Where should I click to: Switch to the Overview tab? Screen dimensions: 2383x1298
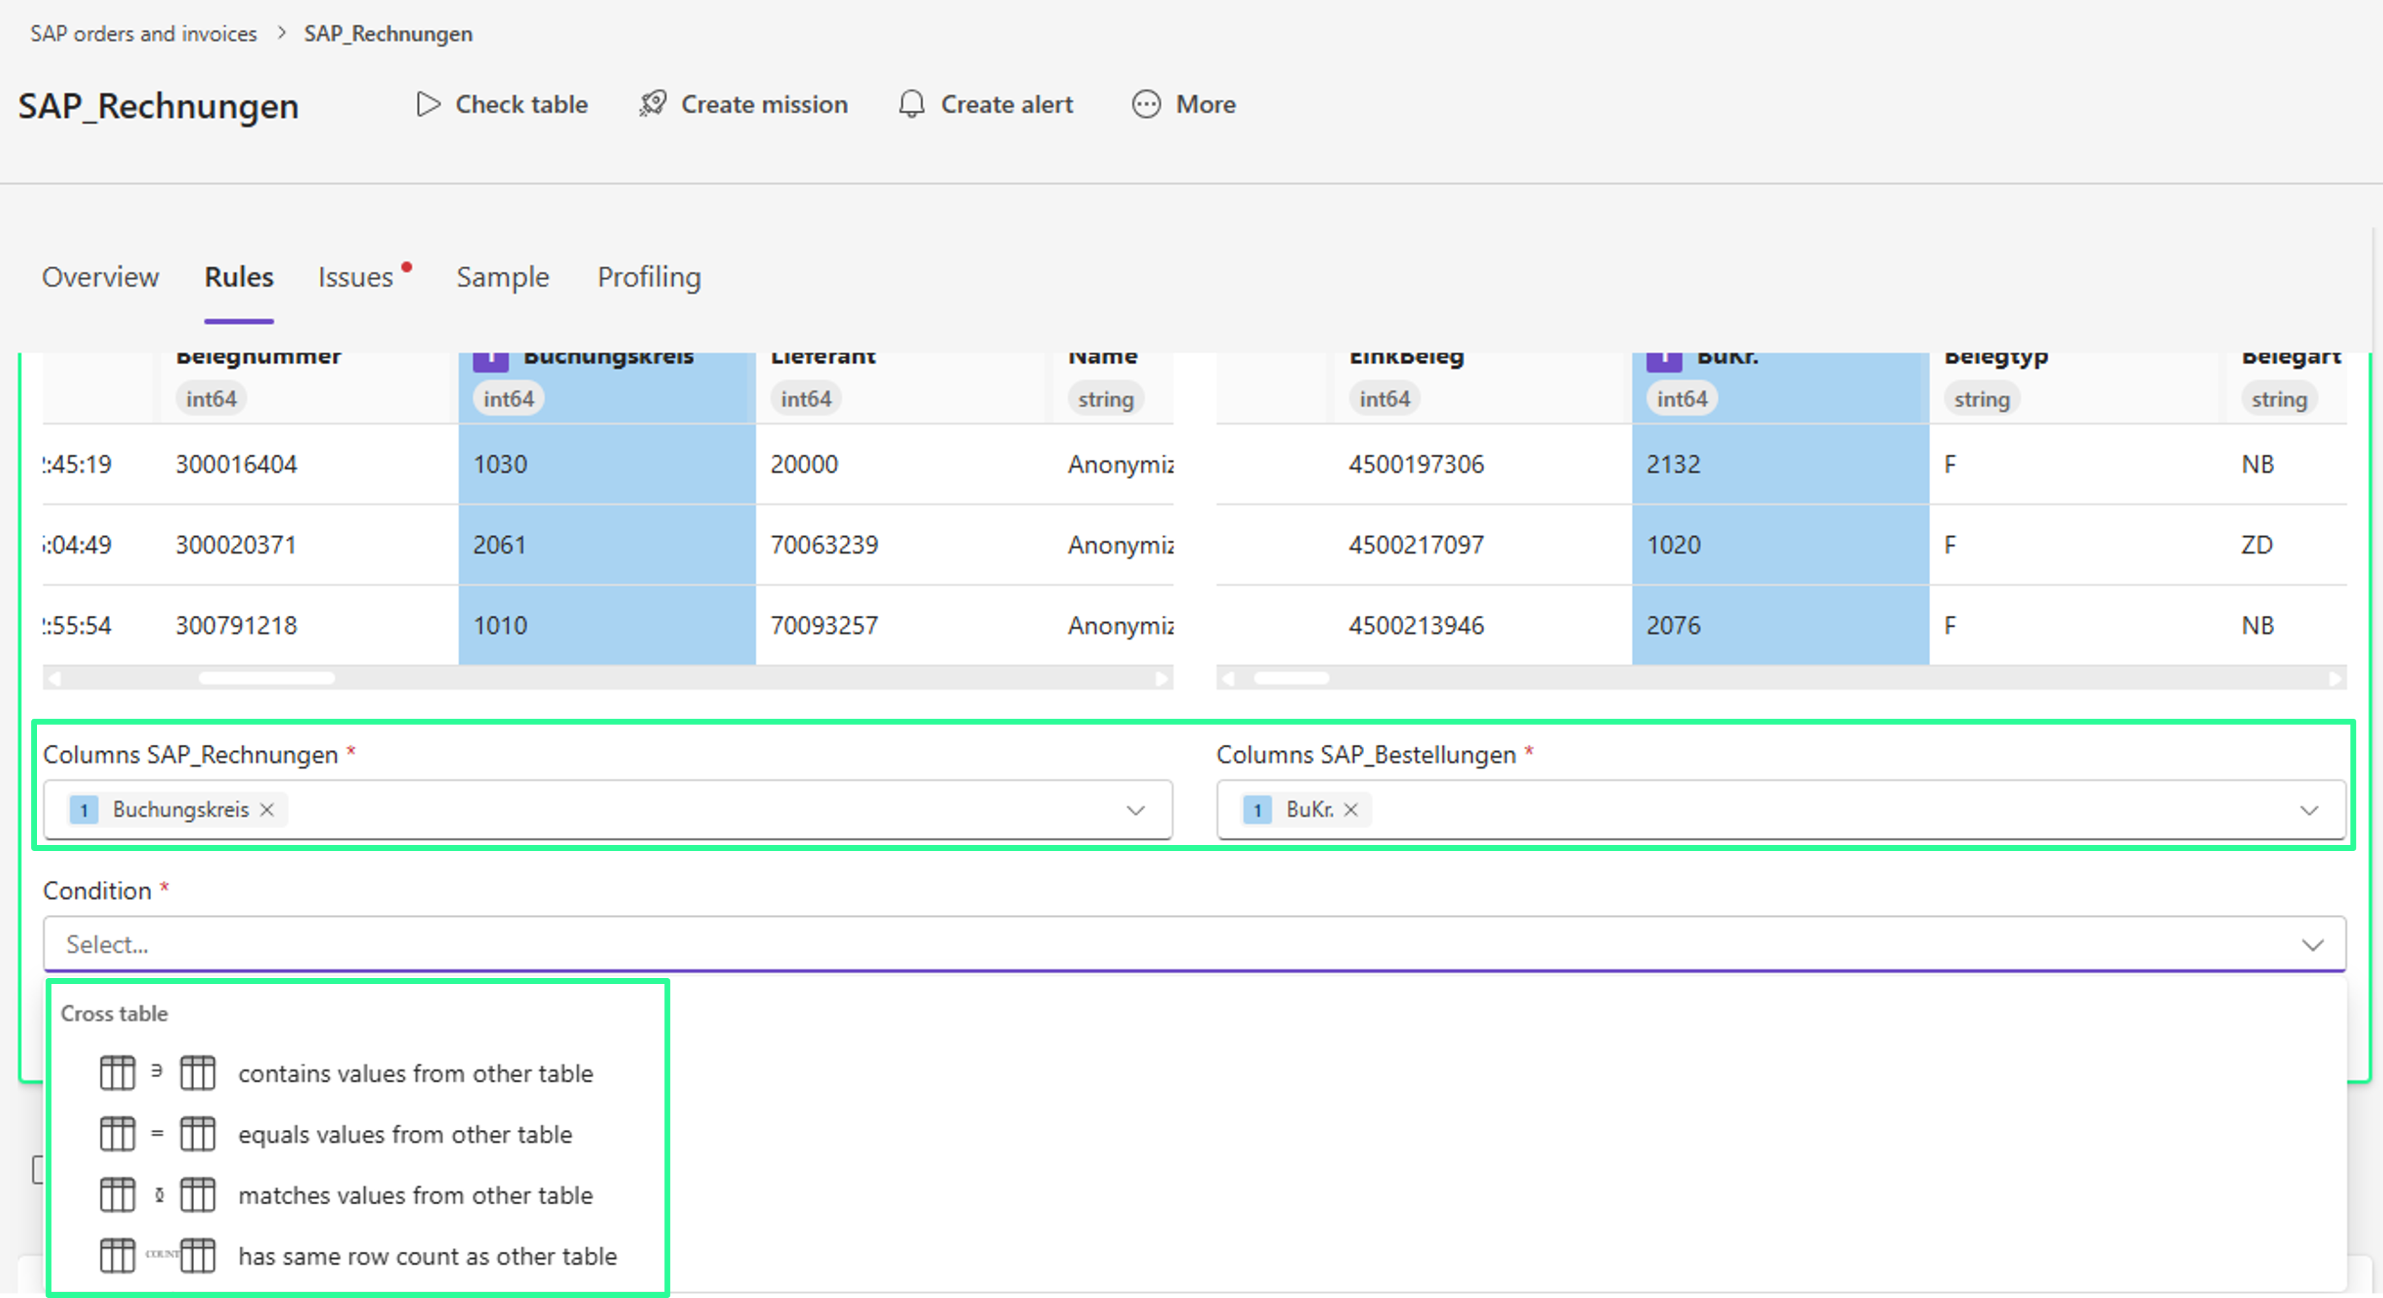(x=100, y=277)
